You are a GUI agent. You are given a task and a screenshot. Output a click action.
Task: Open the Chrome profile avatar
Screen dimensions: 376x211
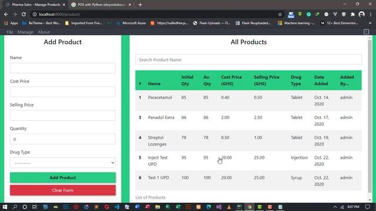[x=362, y=14]
